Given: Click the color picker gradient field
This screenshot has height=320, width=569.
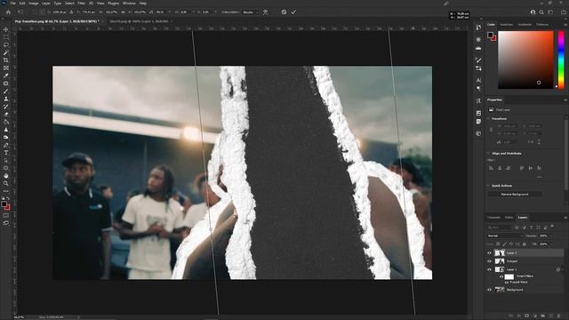Looking at the screenshot, I should click(x=525, y=60).
